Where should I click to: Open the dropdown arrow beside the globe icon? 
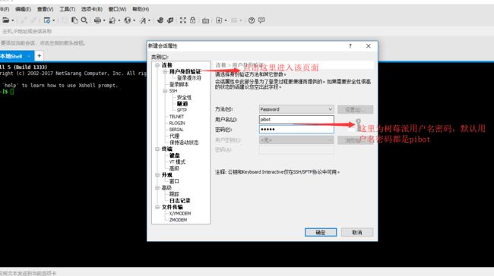[135, 20]
